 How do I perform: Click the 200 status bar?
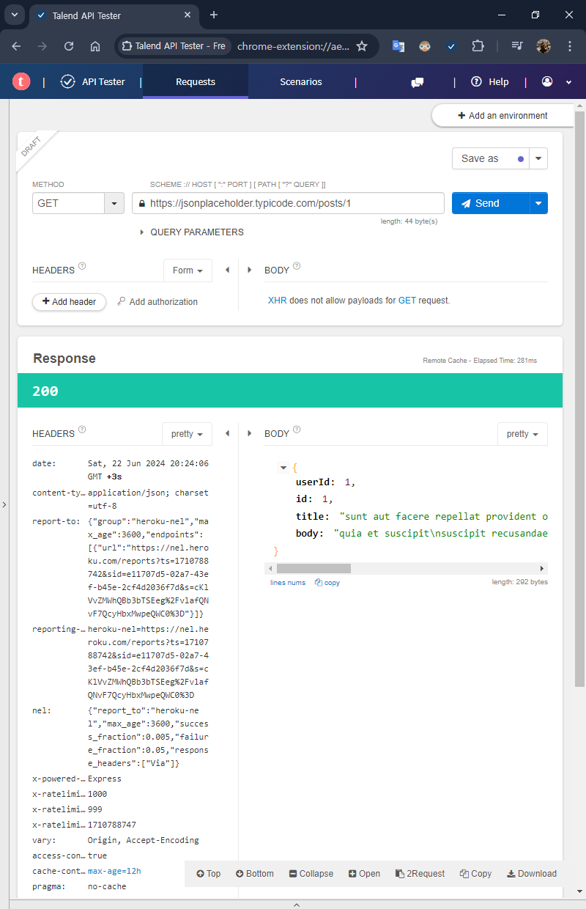click(x=290, y=391)
